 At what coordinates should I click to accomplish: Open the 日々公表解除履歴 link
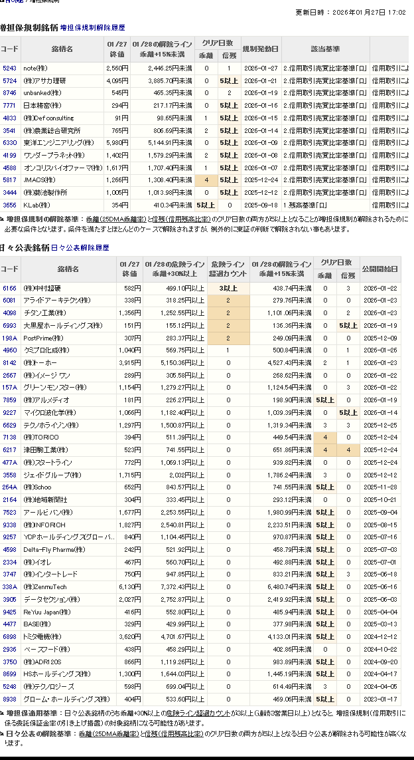(80, 247)
